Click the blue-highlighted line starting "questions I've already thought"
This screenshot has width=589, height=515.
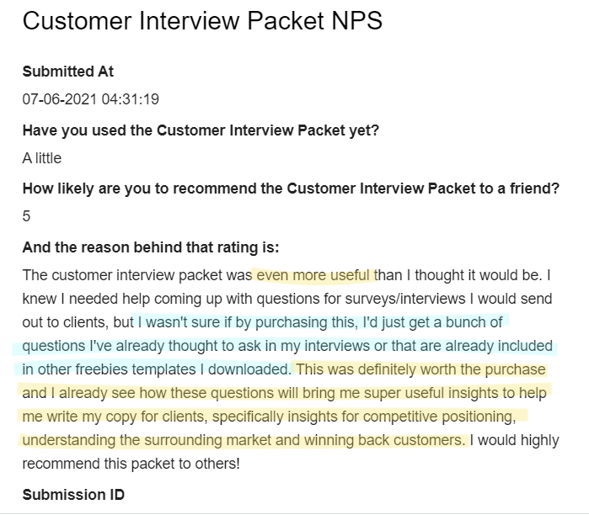tap(286, 346)
